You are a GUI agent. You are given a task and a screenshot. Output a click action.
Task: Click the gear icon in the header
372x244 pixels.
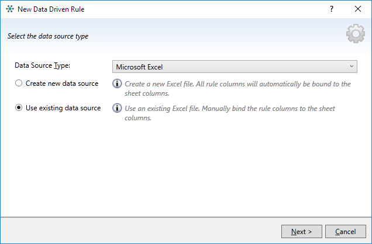pos(356,35)
